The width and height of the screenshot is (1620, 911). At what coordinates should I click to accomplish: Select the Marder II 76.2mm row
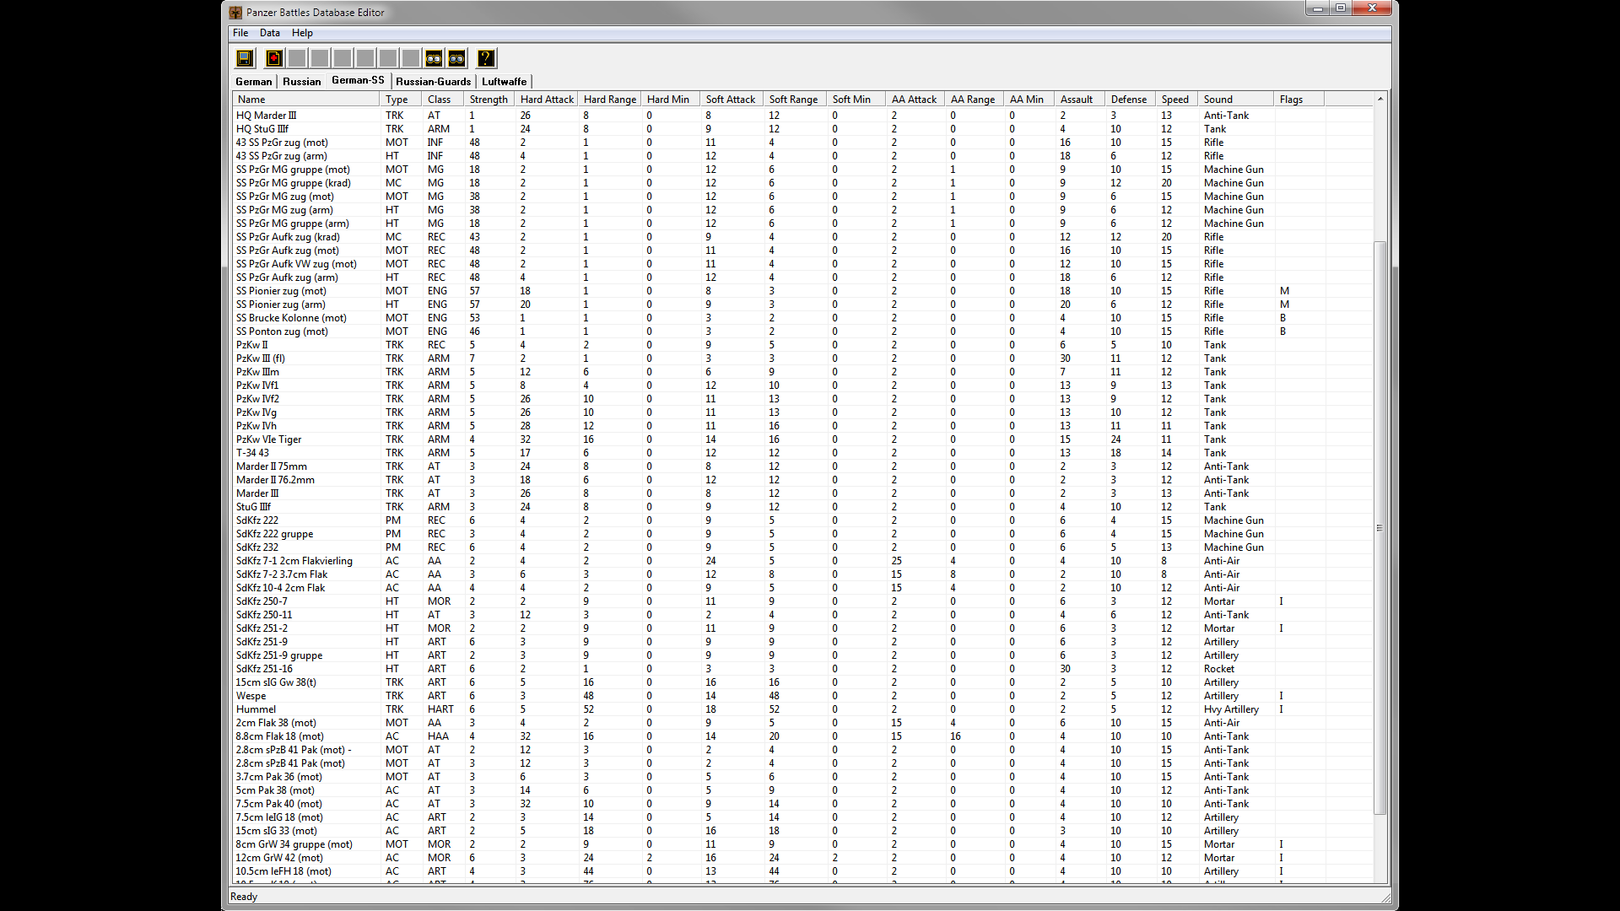pyautogui.click(x=803, y=480)
